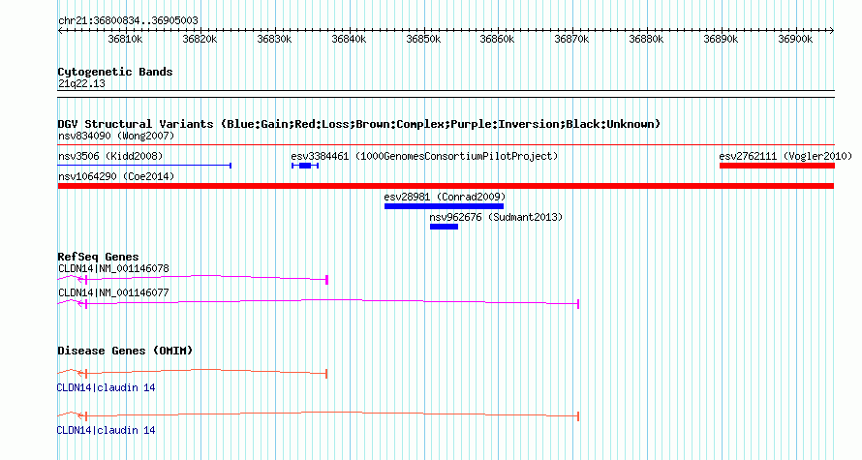
Task: Open the first CLDN14|claudin 14 OMIM link
Action: coord(107,388)
